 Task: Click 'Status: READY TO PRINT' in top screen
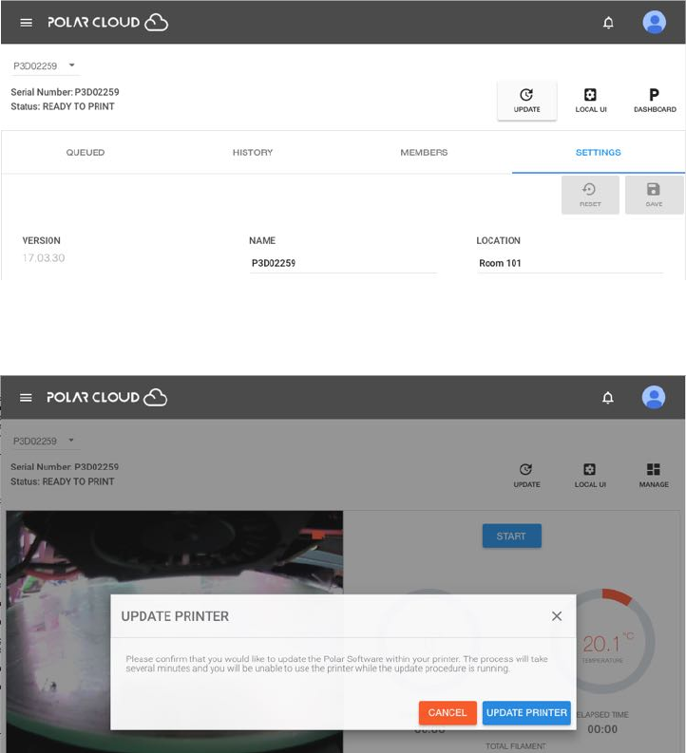pyautogui.click(x=63, y=106)
